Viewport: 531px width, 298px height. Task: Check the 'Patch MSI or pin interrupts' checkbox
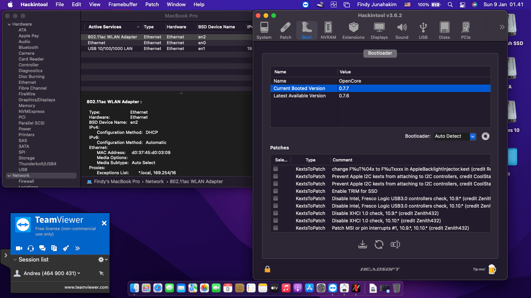[276, 228]
